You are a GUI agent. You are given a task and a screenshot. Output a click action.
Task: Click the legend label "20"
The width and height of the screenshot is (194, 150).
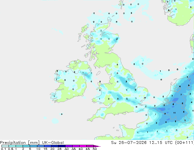click(x=52, y=149)
